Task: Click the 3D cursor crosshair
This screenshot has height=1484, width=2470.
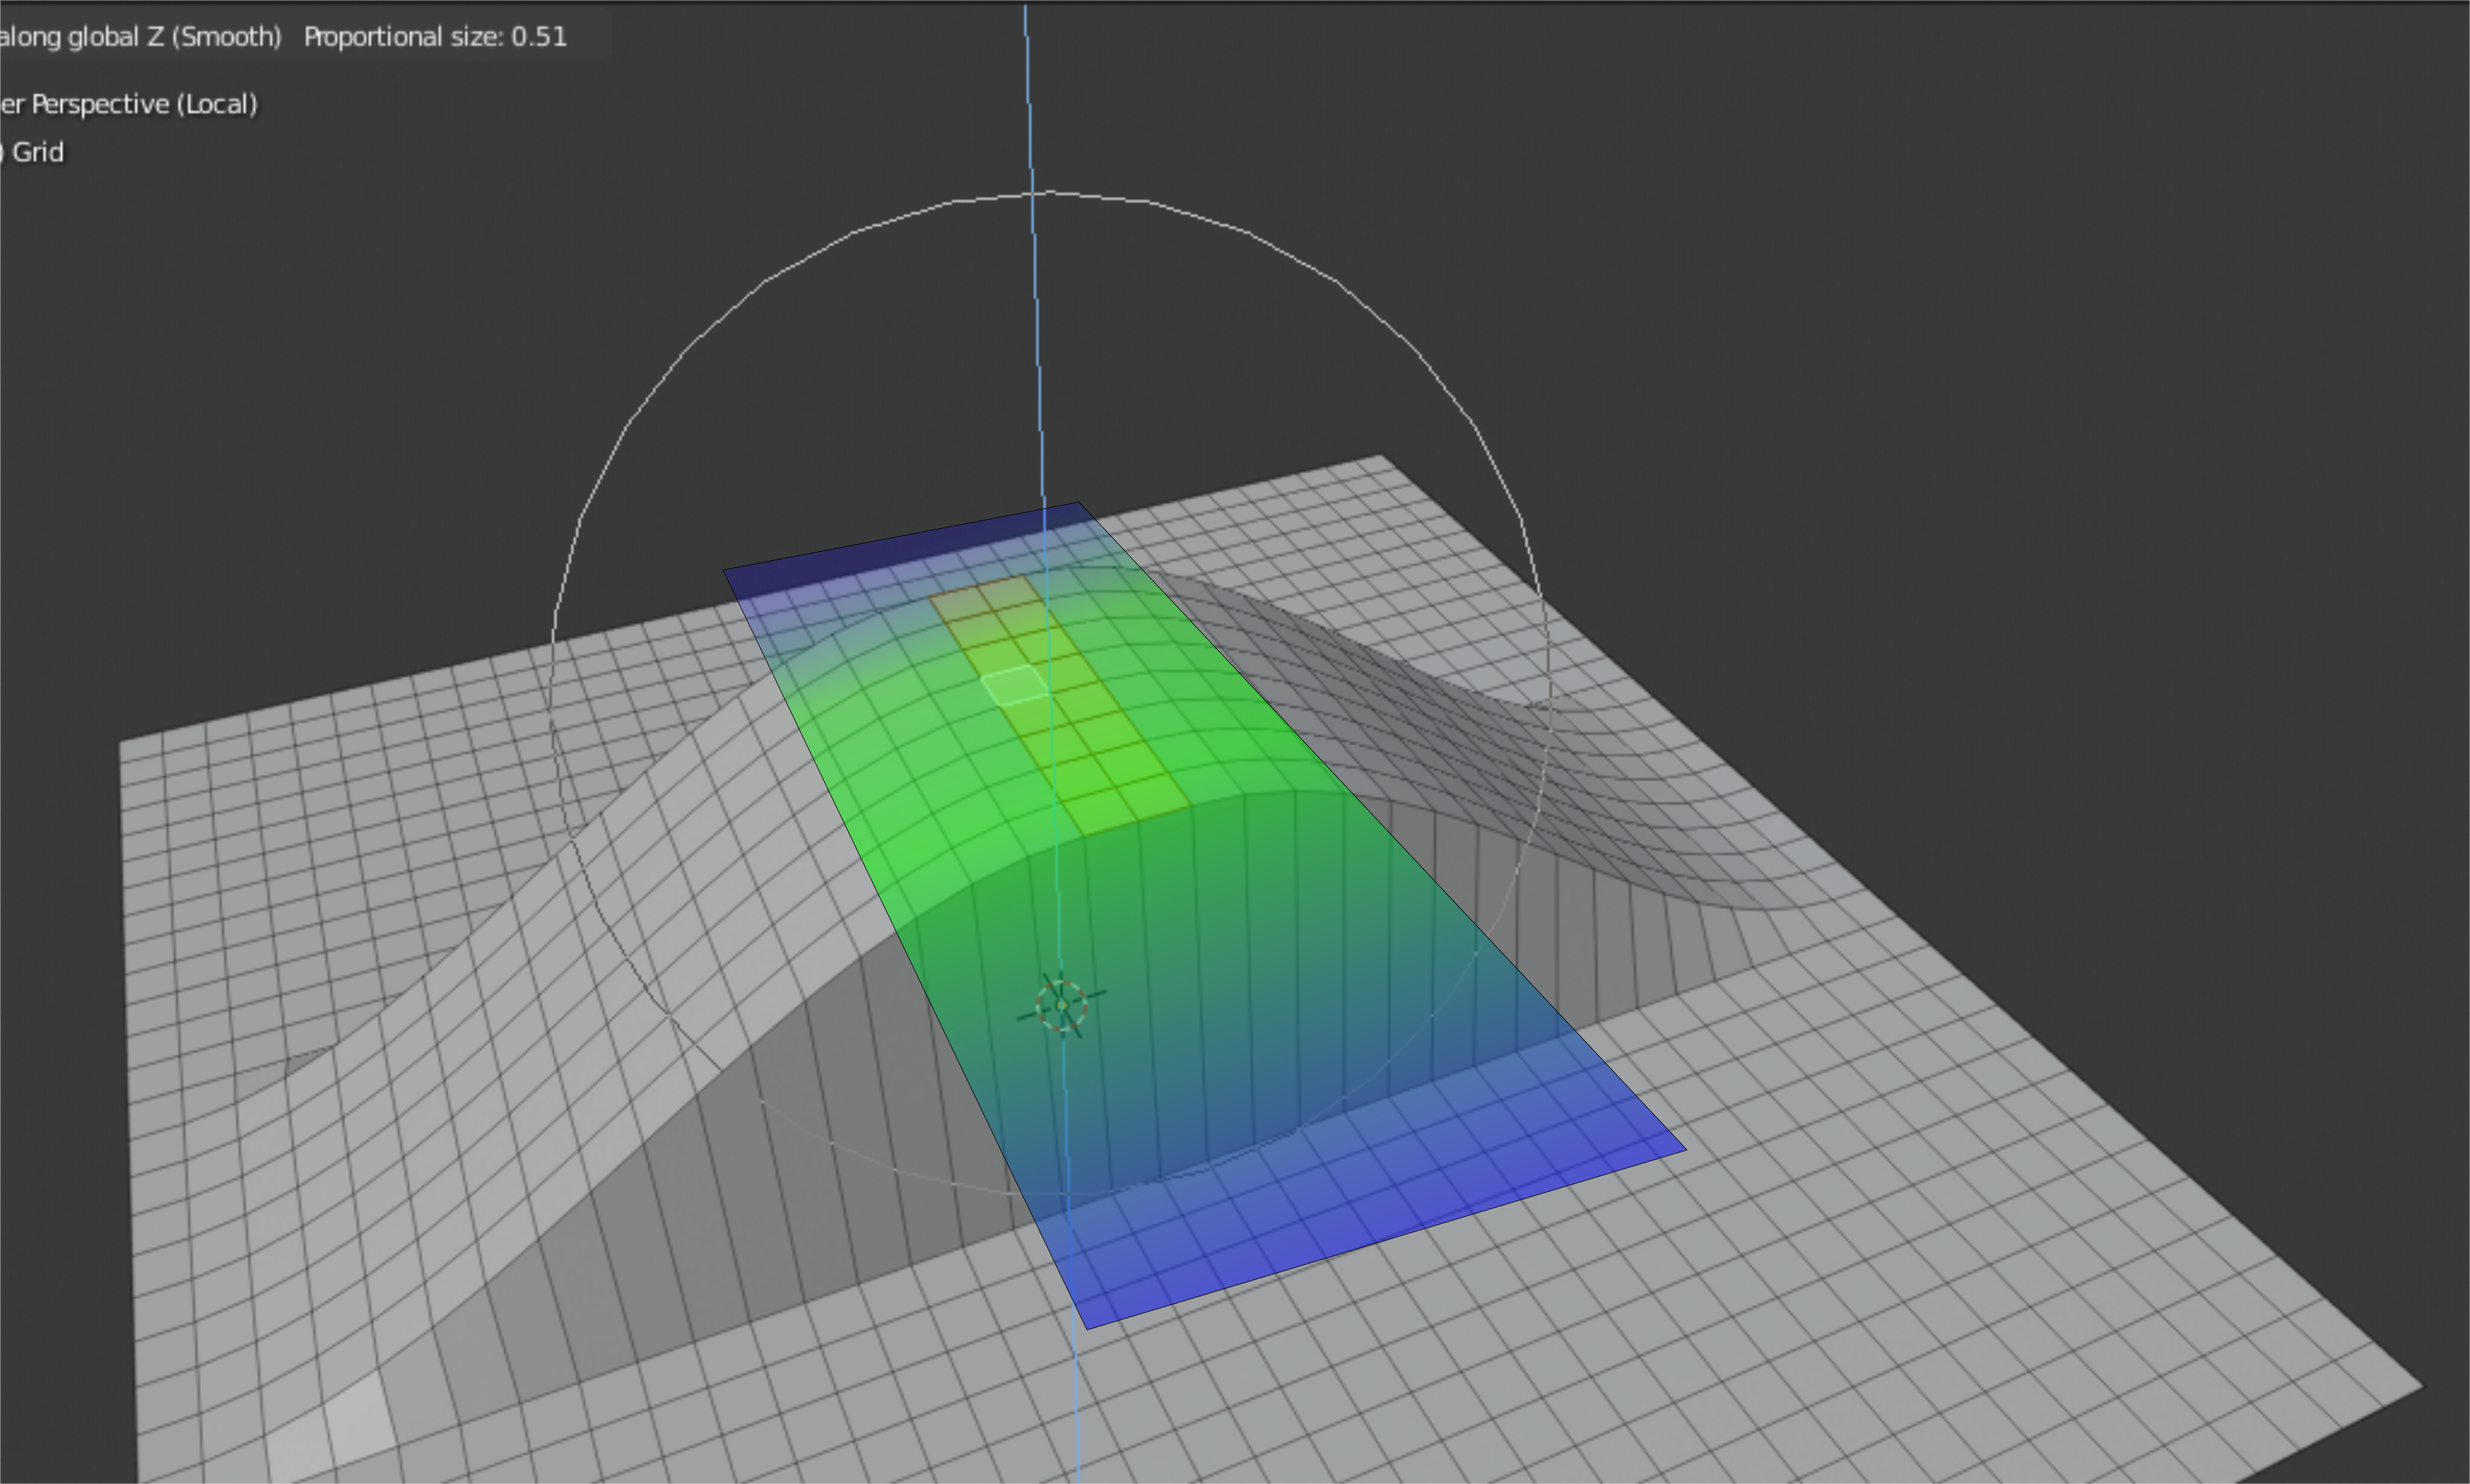Action: coord(1061,1005)
